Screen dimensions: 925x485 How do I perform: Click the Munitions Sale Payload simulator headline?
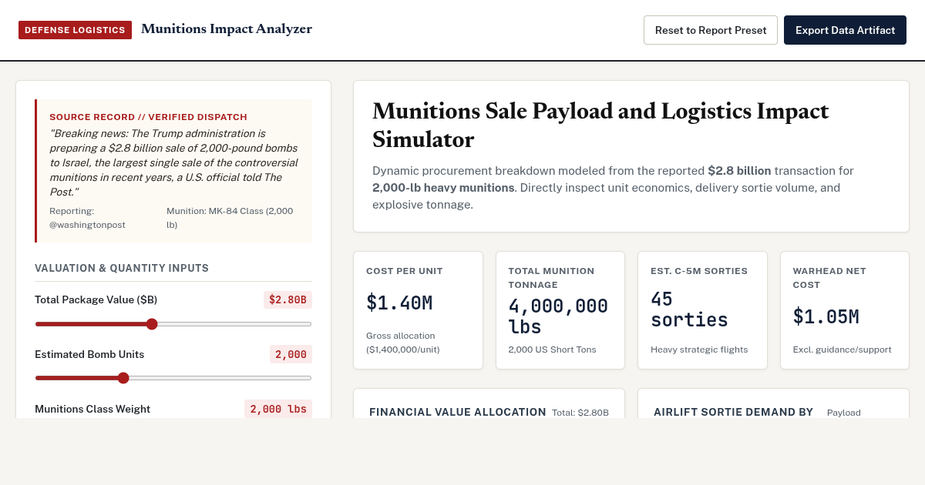(x=600, y=125)
